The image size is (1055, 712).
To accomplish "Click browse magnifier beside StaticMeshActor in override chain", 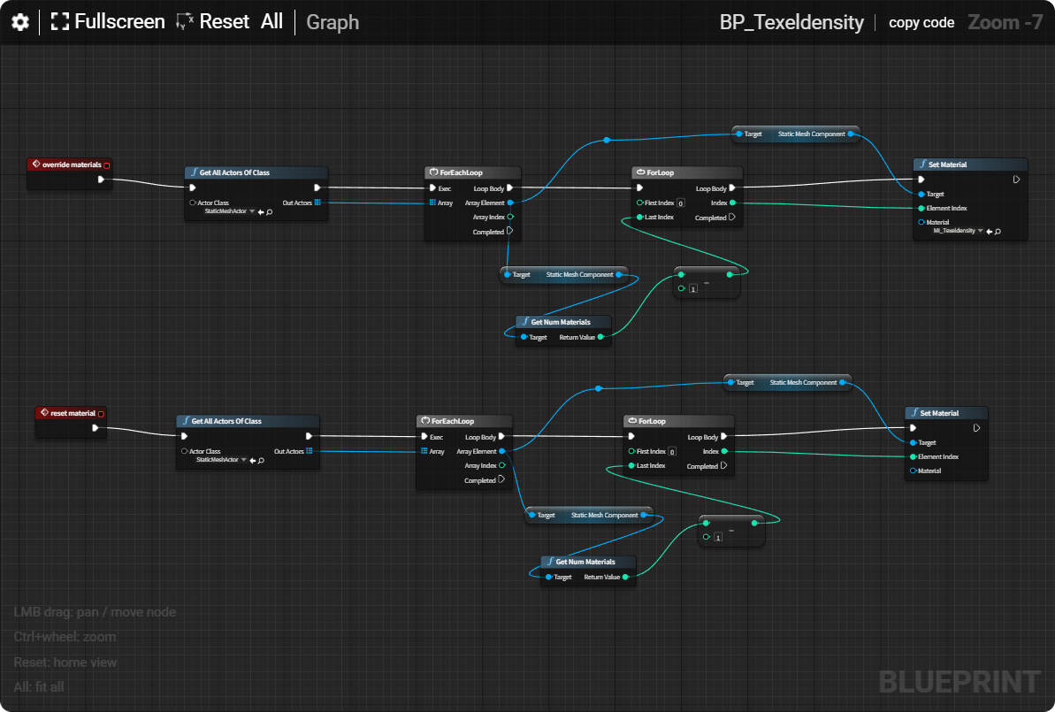I will (x=270, y=212).
